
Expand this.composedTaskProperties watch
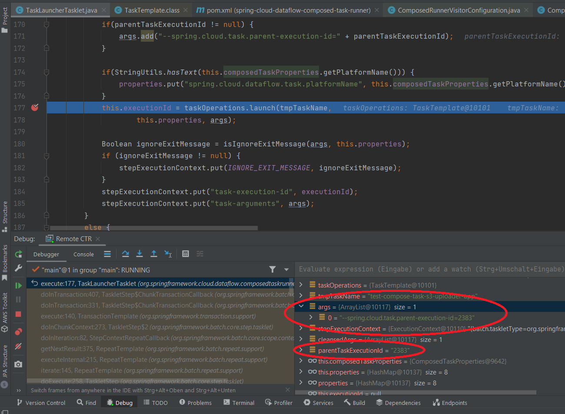[x=301, y=361]
